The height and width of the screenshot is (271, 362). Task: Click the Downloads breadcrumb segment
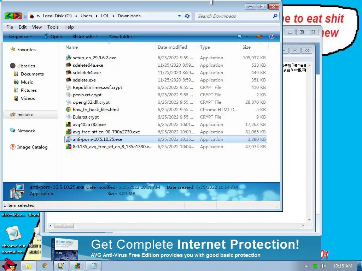pos(129,16)
